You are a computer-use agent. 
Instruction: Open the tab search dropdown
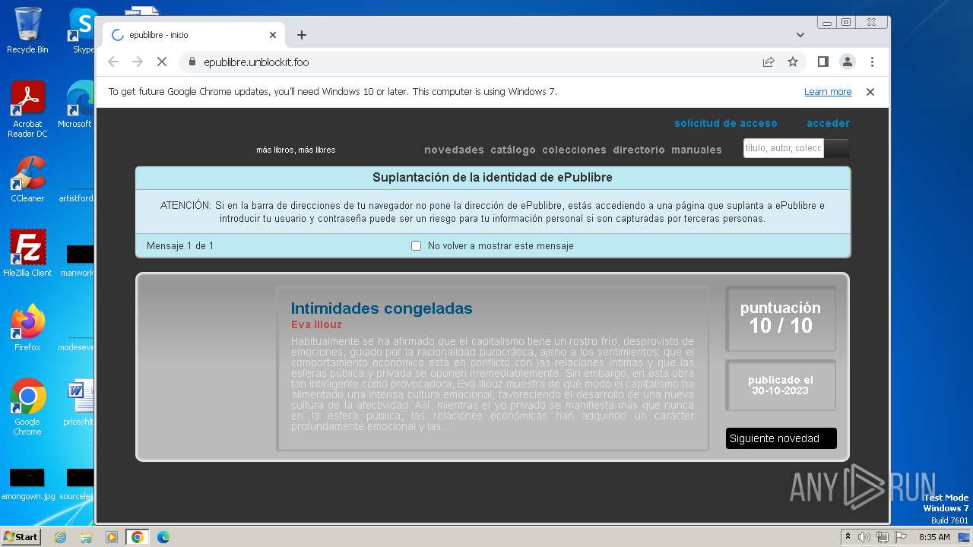click(800, 35)
